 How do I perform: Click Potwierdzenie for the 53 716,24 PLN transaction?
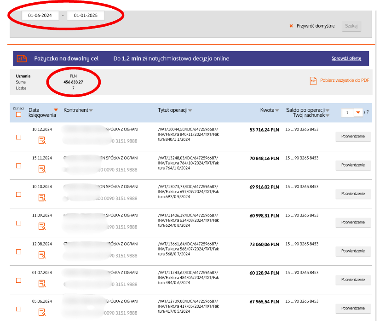[353, 136]
